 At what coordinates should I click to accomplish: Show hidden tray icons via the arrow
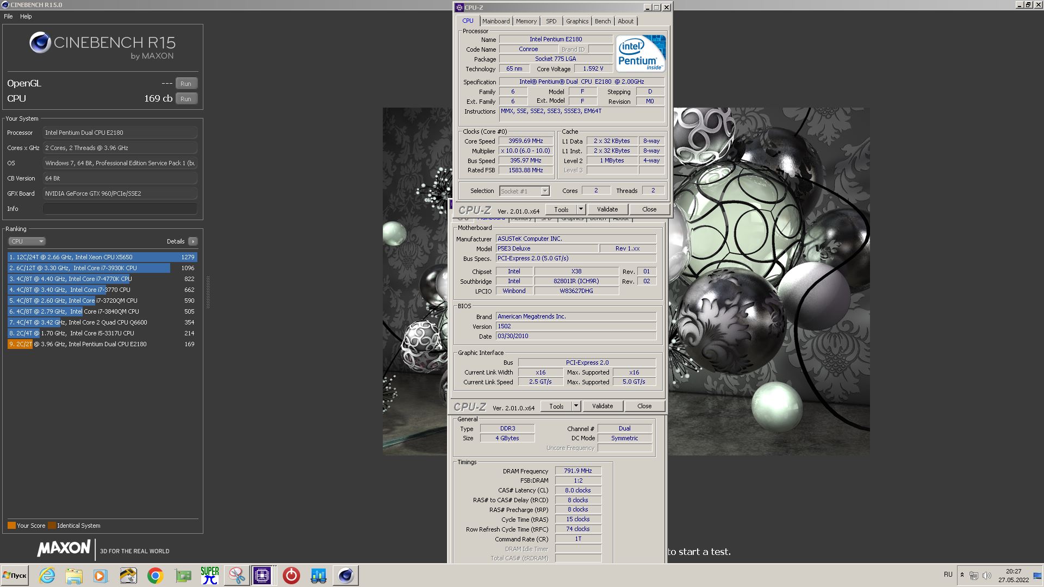pyautogui.click(x=962, y=575)
